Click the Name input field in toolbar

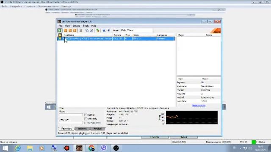136,30
